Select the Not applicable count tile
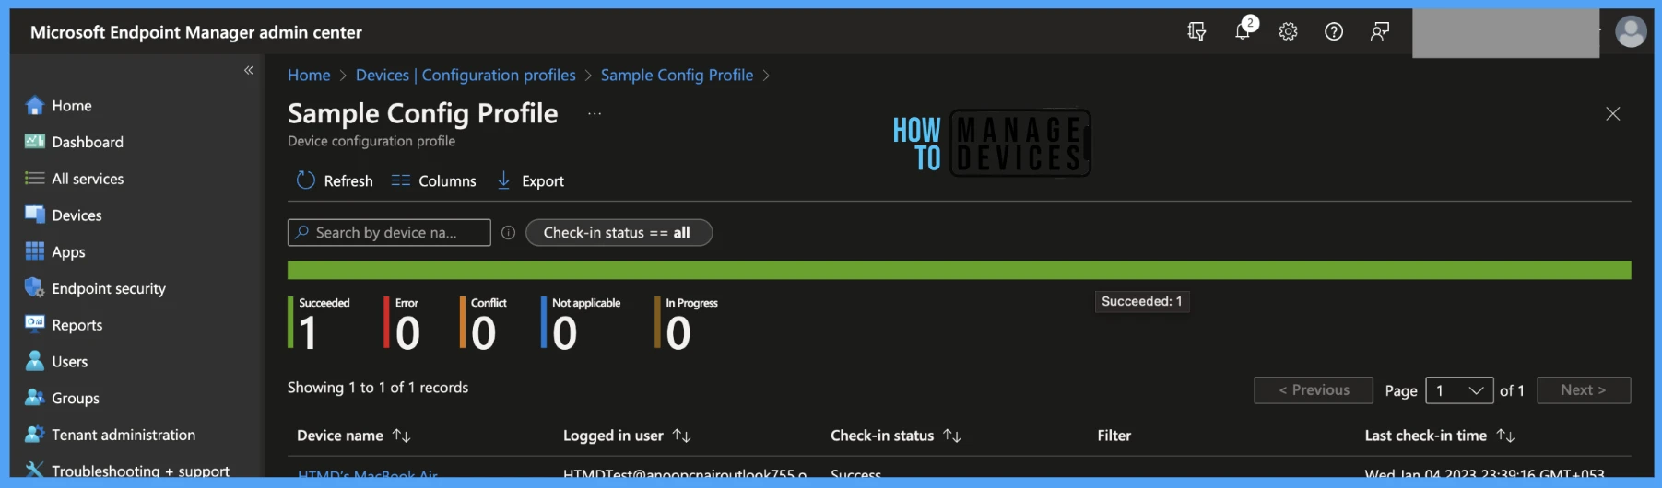 (x=581, y=323)
